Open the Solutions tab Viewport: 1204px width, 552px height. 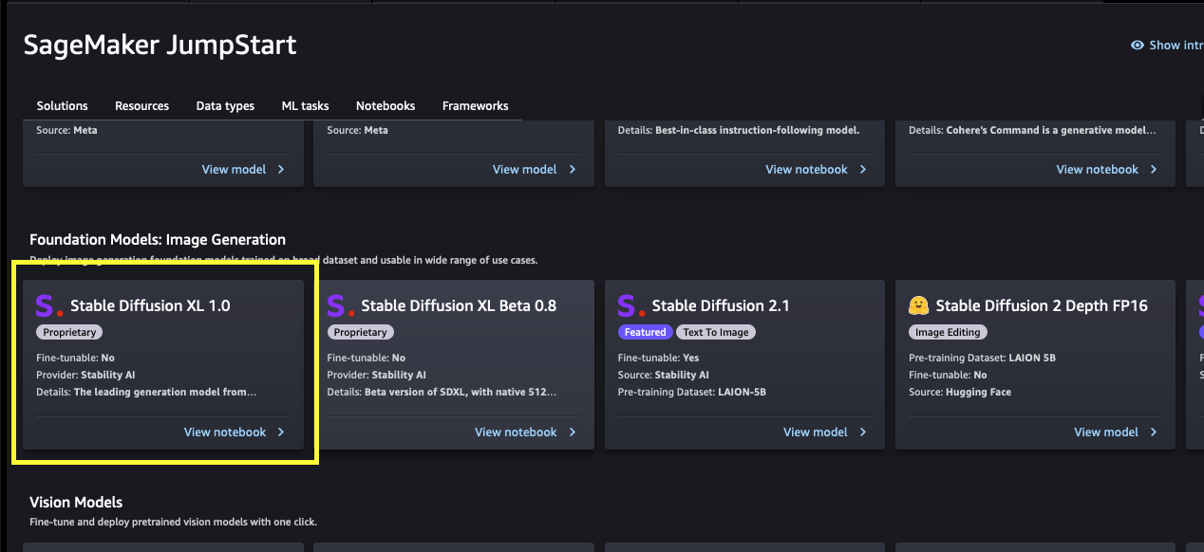pyautogui.click(x=62, y=106)
